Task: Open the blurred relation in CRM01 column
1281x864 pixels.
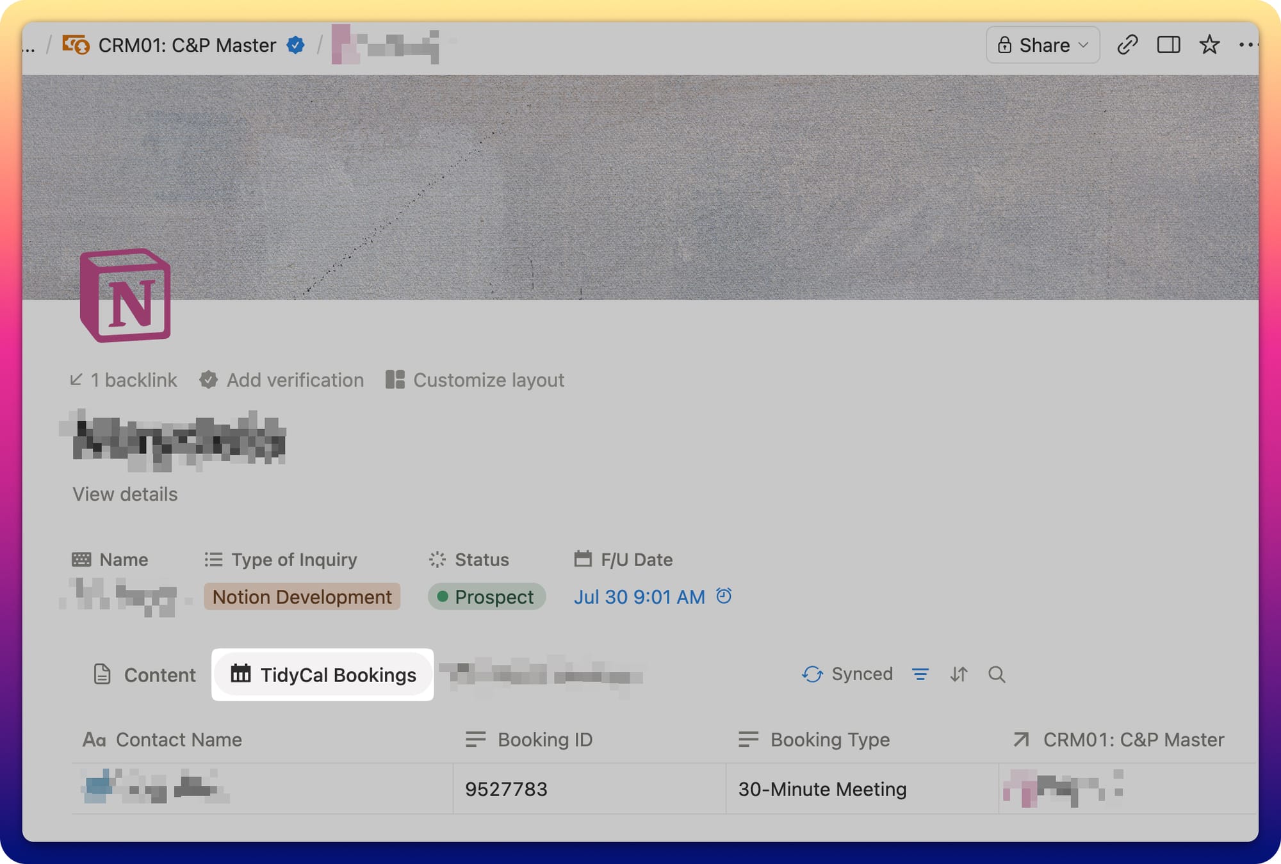Action: pyautogui.click(x=1063, y=788)
